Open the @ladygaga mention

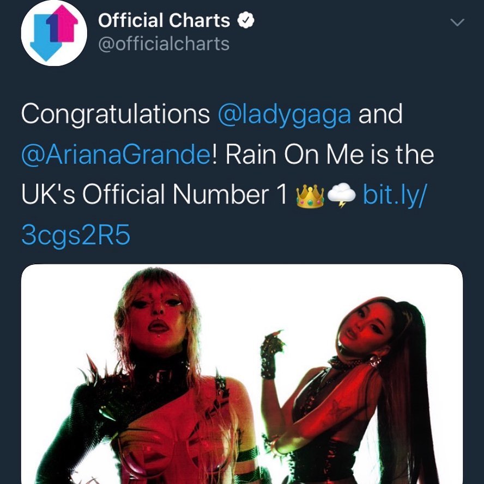point(283,114)
